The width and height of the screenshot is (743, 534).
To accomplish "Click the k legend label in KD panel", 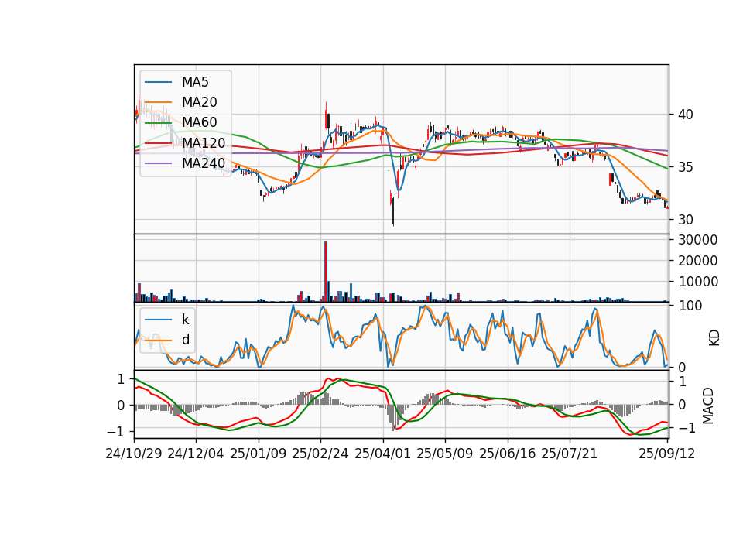I will [185, 320].
